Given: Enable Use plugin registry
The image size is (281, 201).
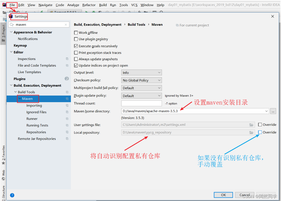Looking at the screenshot, I should click(76, 39).
